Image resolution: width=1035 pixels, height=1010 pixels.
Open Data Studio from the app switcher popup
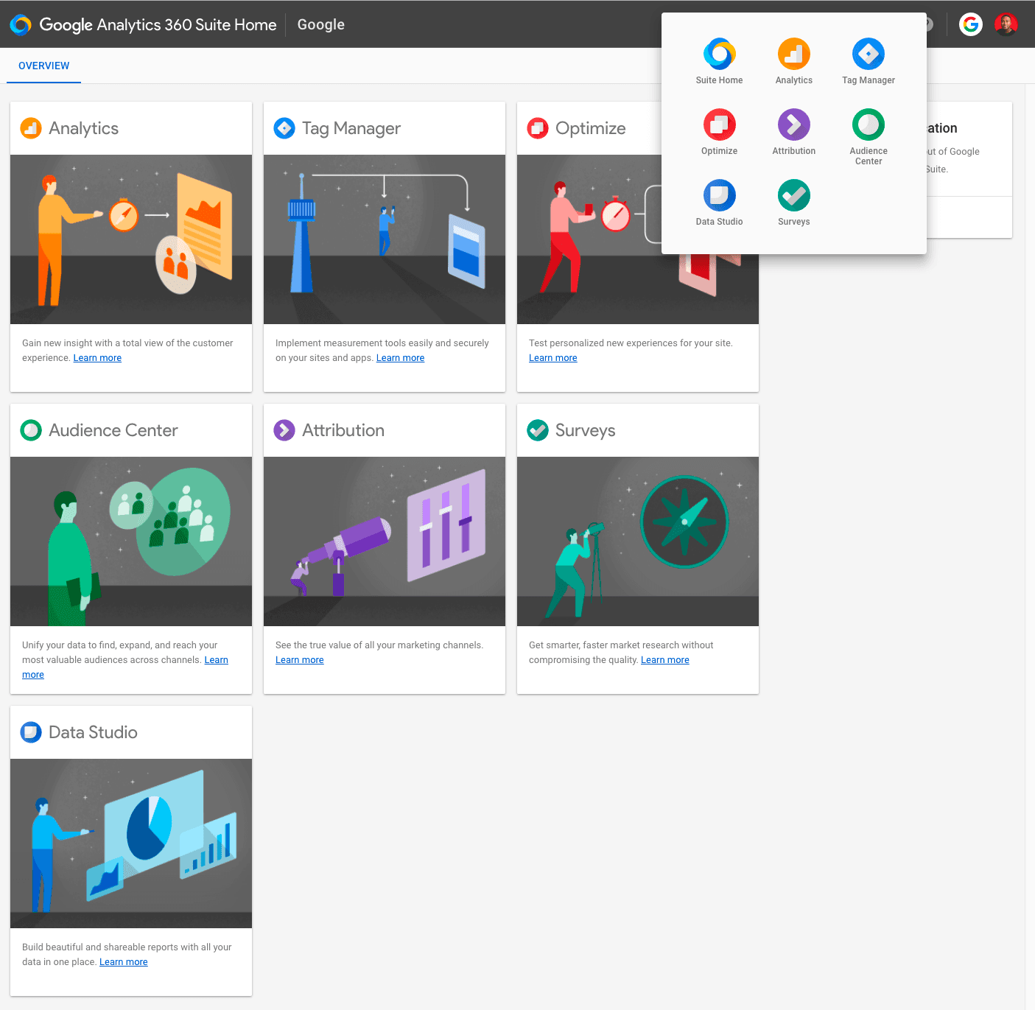pos(719,203)
